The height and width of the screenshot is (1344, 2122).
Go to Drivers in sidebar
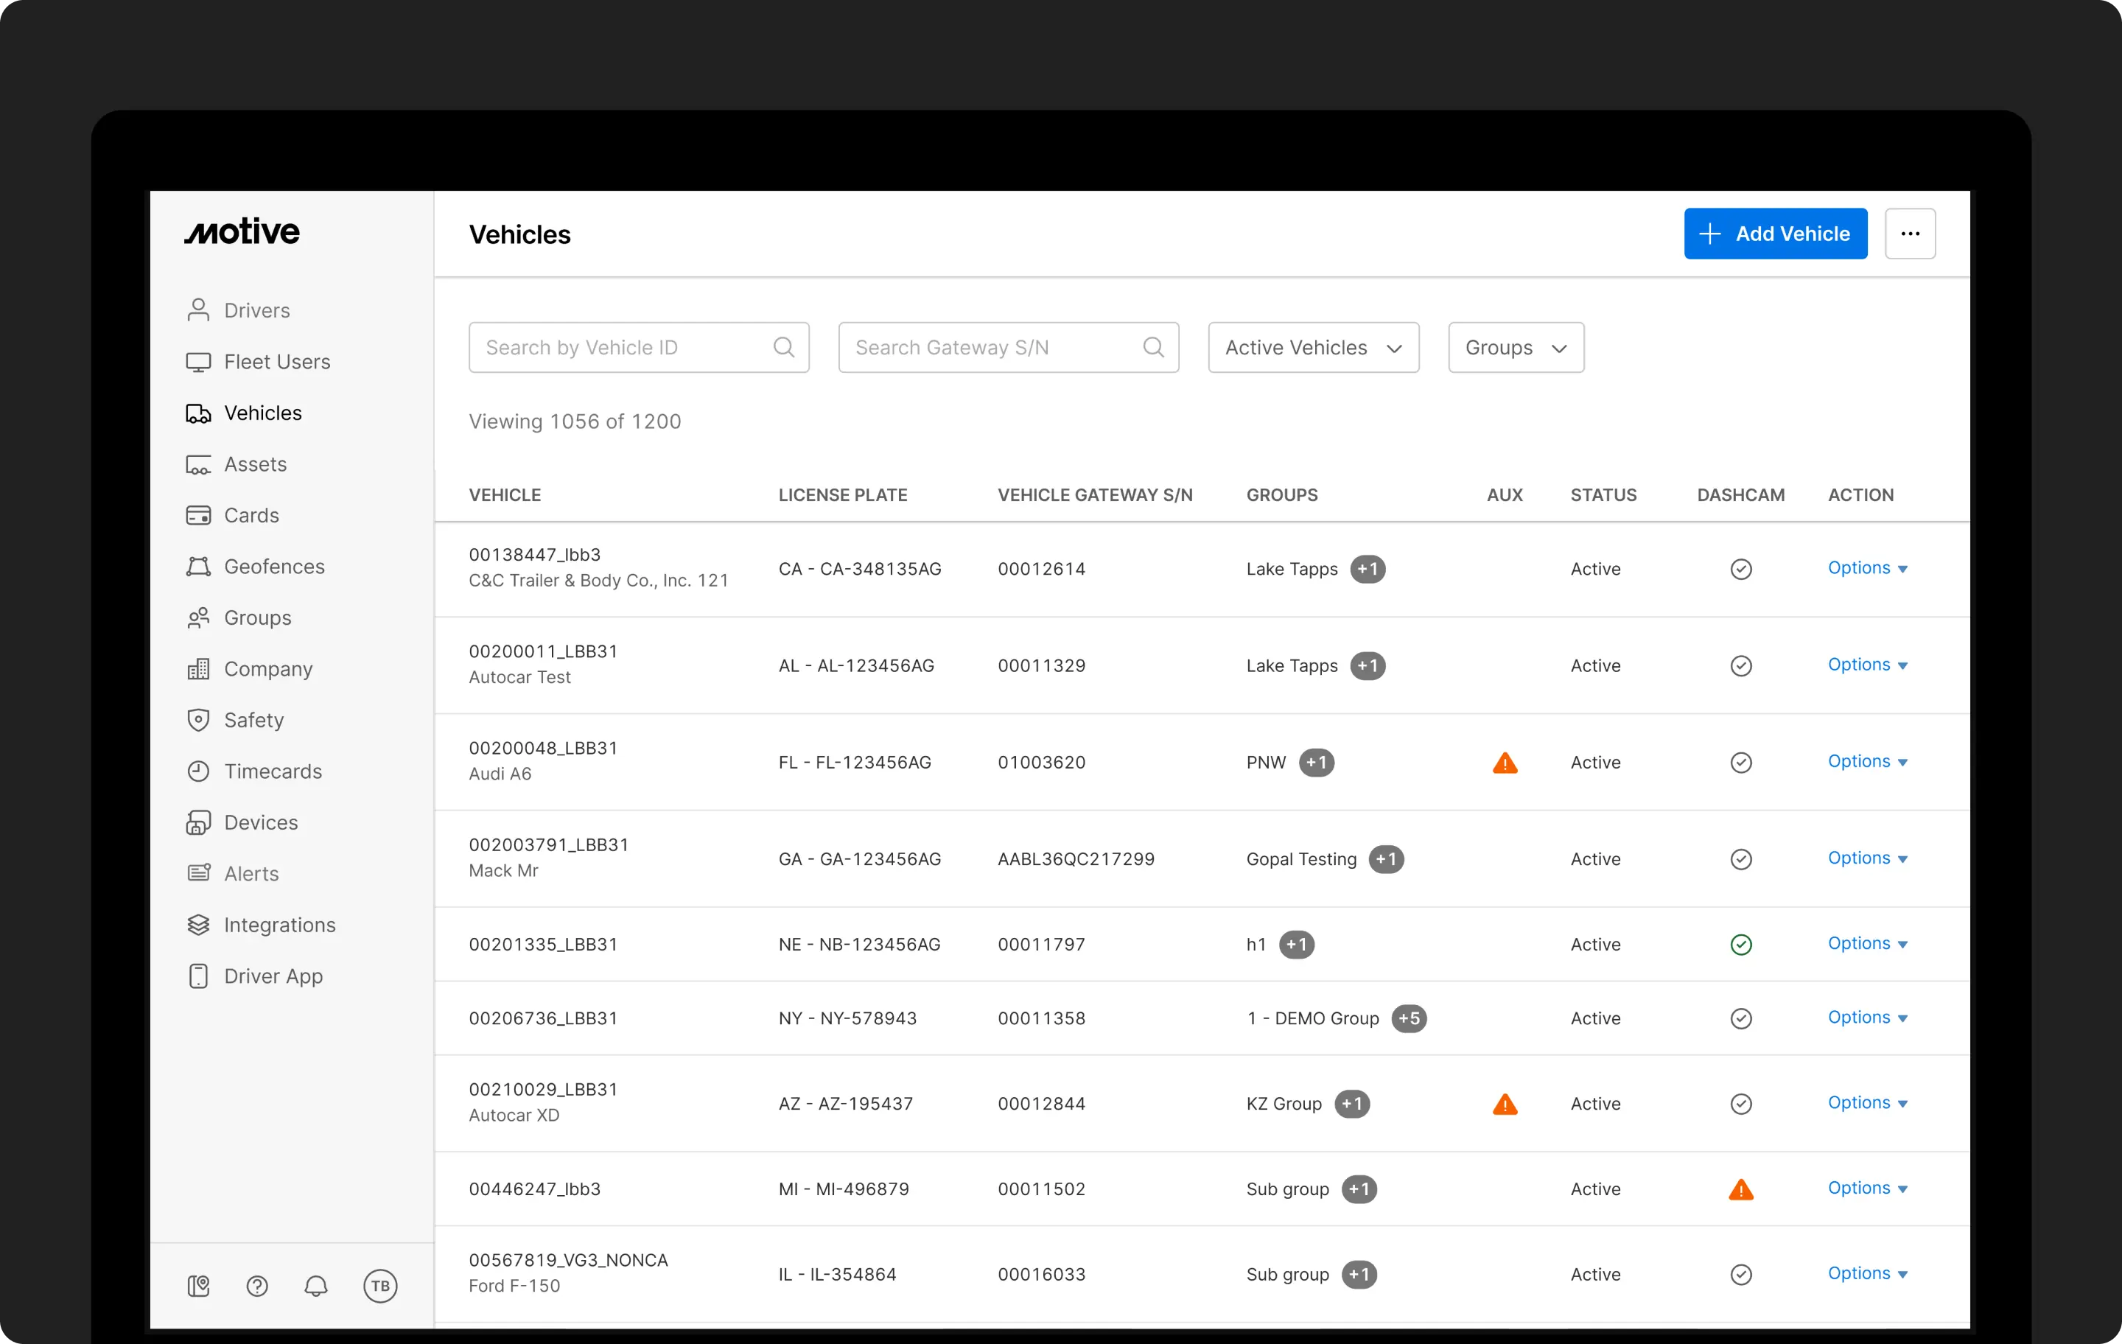tap(256, 310)
